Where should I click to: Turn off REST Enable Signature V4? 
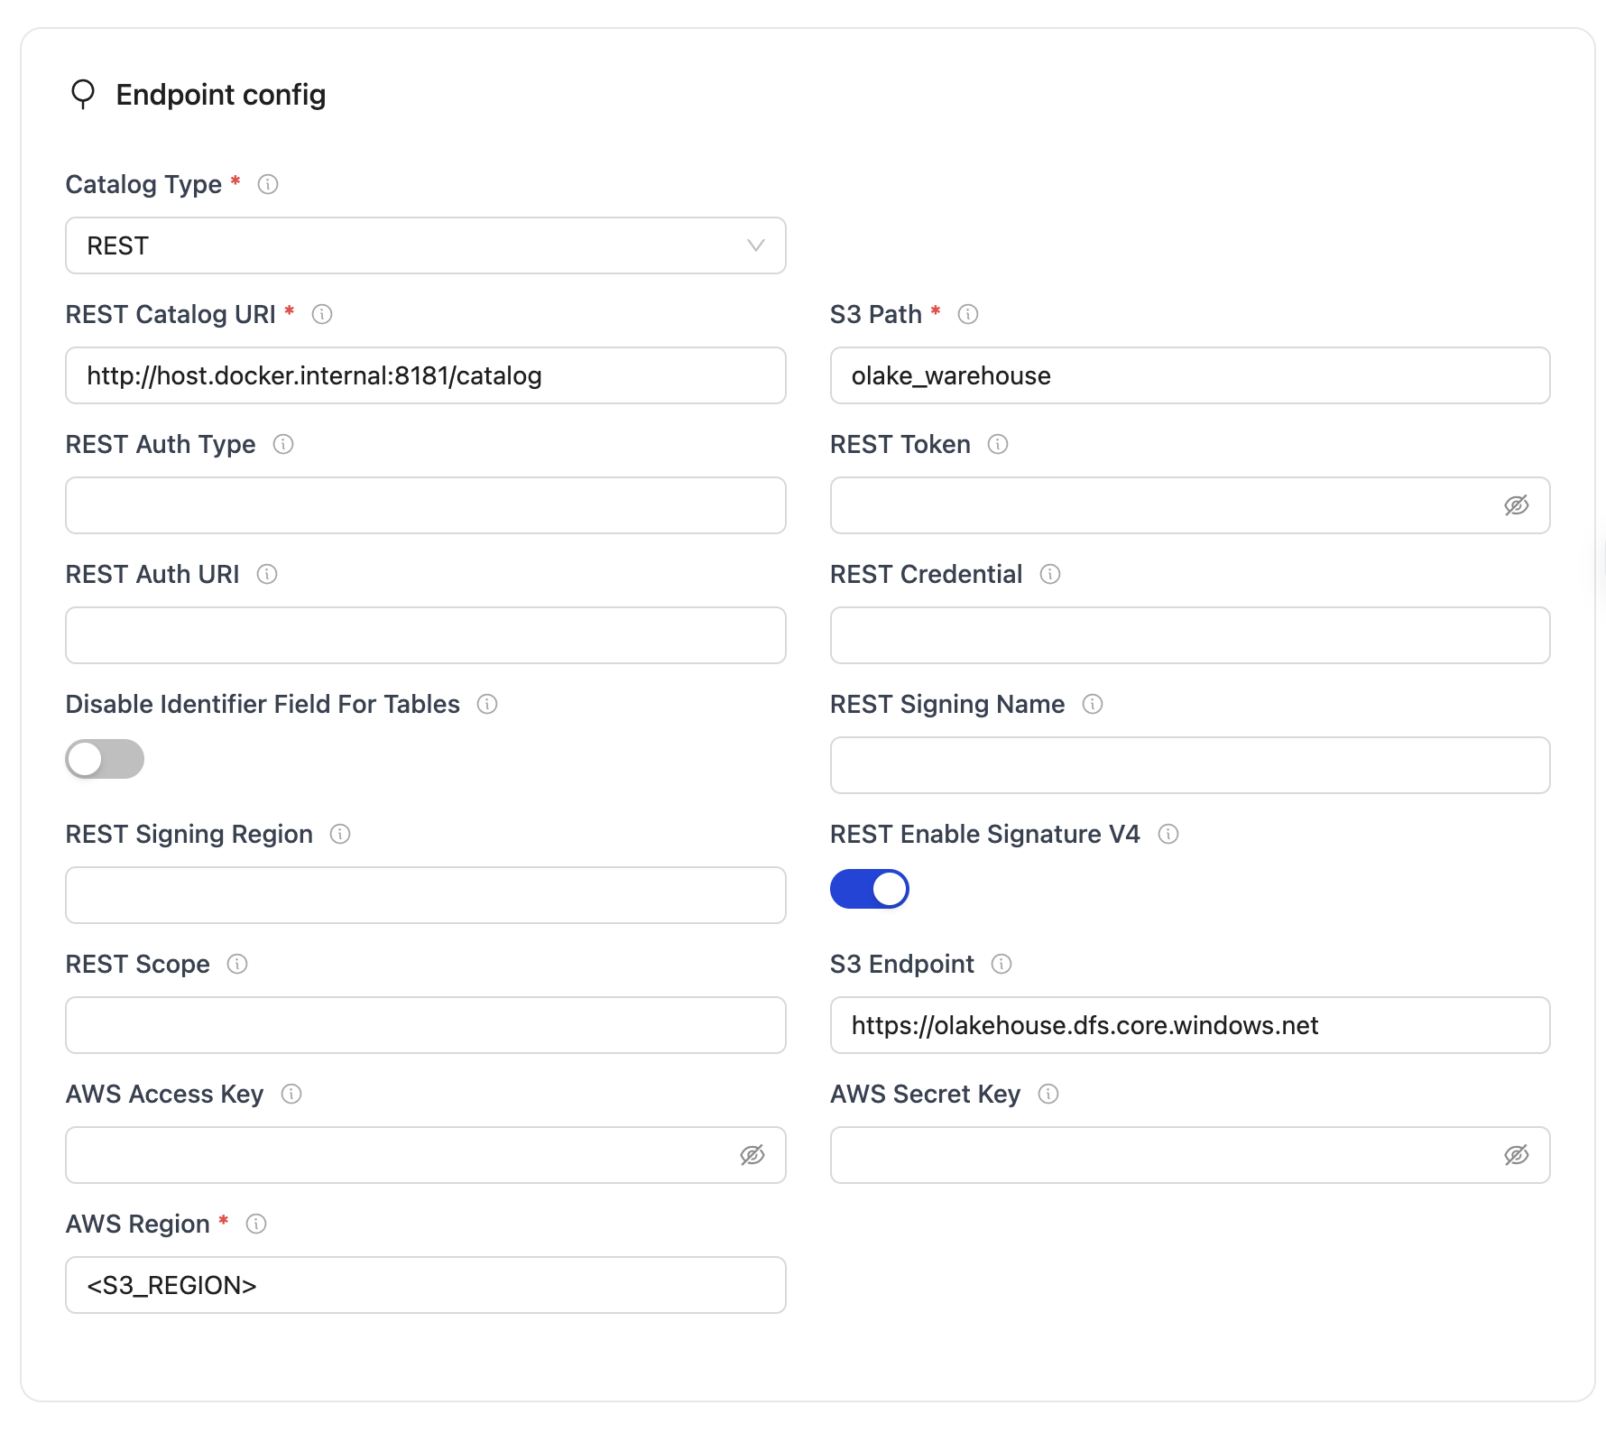click(x=869, y=888)
